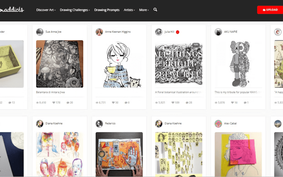Open the pink sticky note portrait
283x177 pixels.
coord(238,154)
